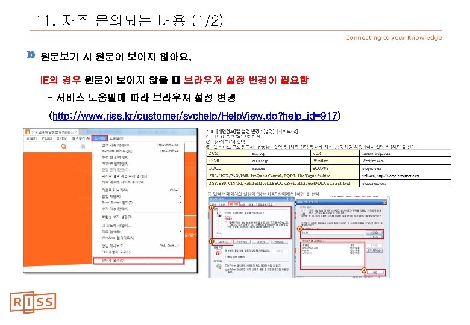Open the 편집(E) menu in the browser
470x325 pixels.
[46, 138]
